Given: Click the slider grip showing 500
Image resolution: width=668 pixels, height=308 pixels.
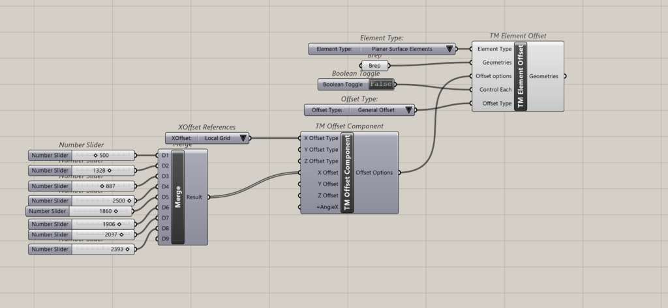Looking at the screenshot, I should pos(95,156).
